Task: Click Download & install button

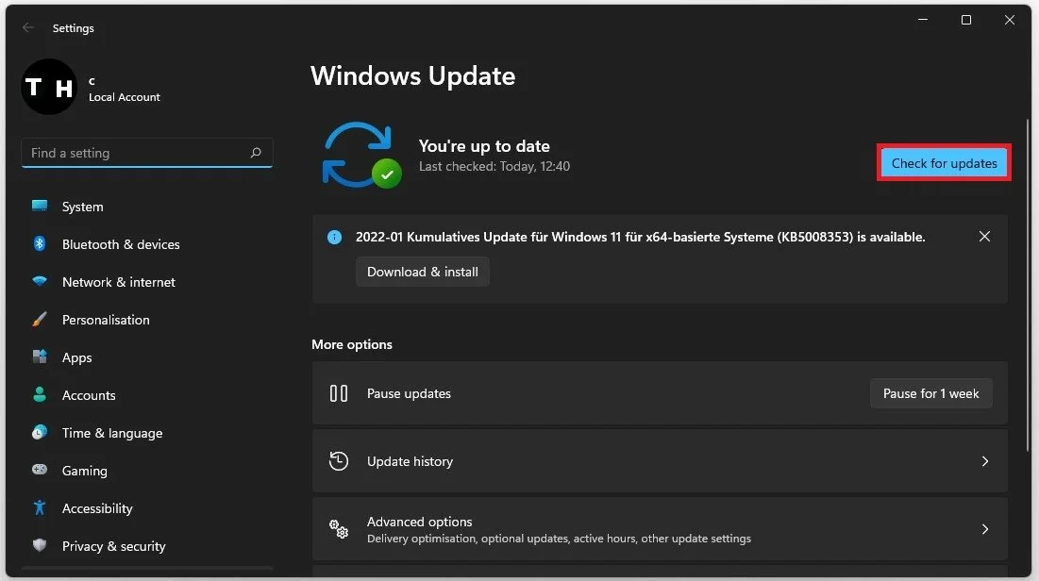Action: click(x=422, y=272)
